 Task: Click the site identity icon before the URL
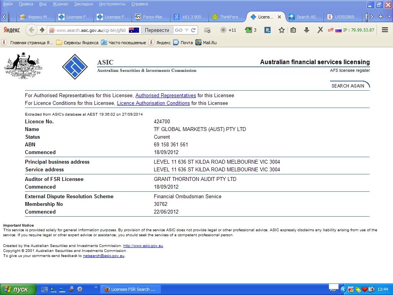[x=52, y=30]
